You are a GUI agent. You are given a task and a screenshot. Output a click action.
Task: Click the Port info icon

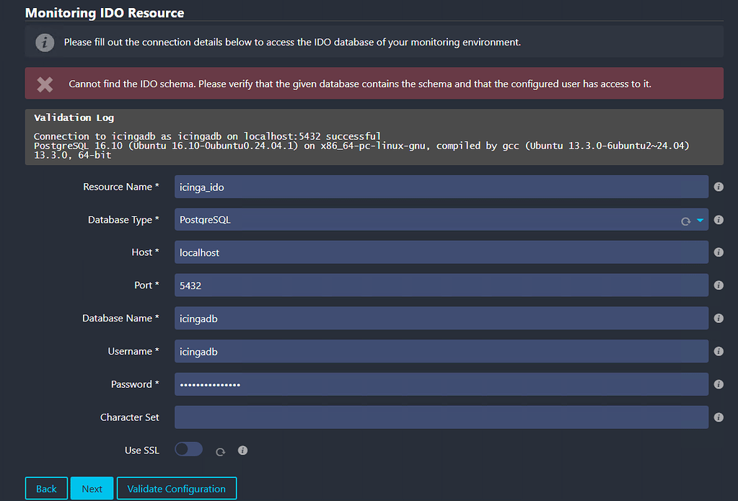tap(718, 285)
